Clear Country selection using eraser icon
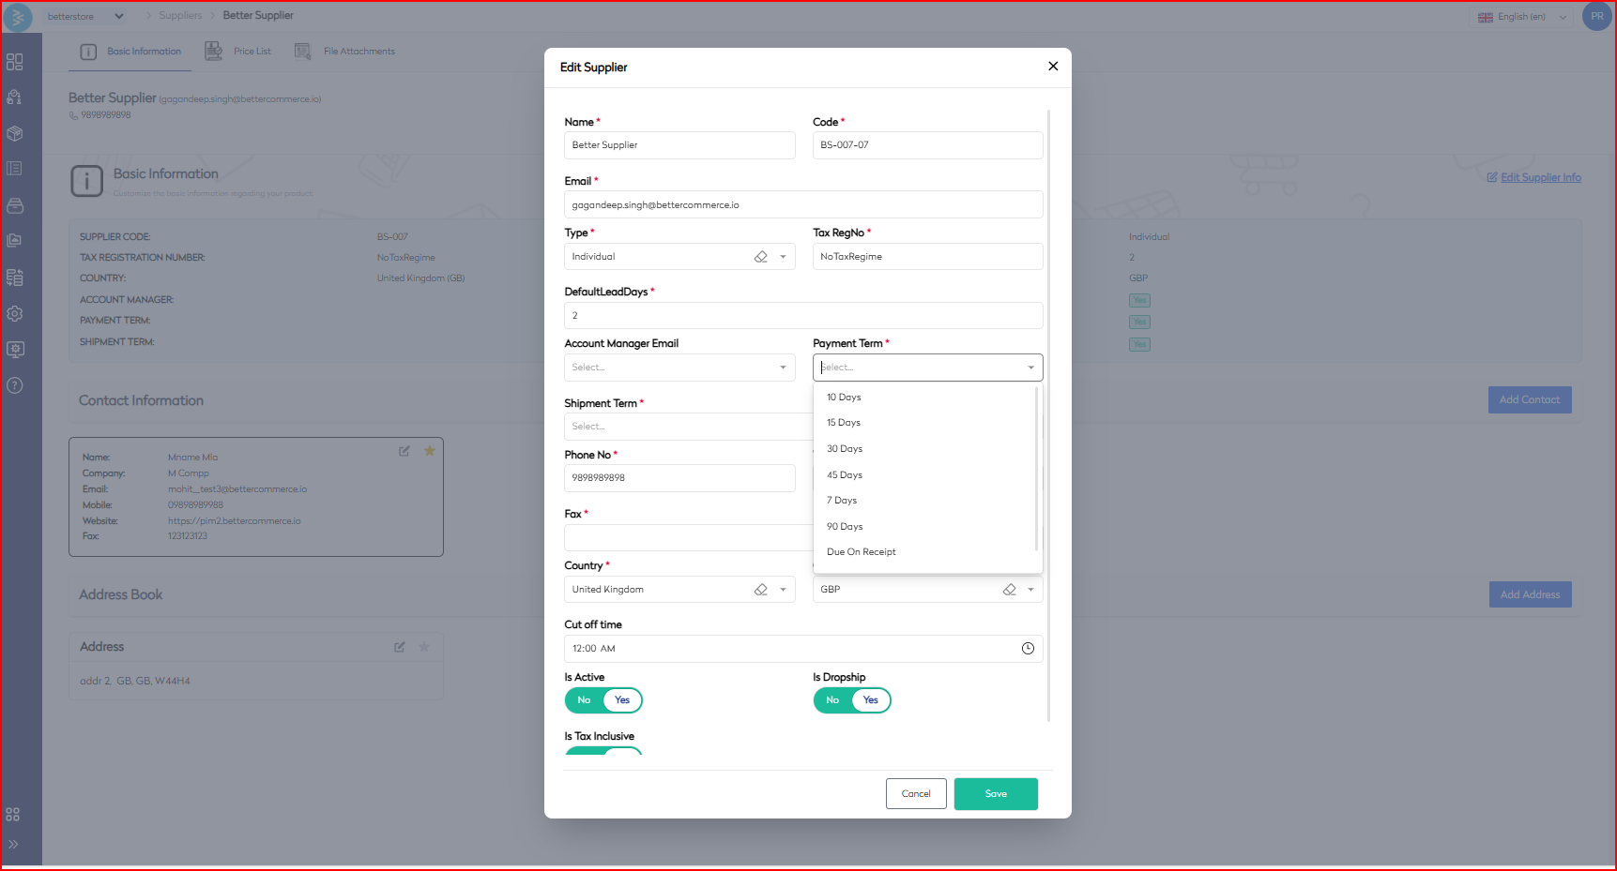Screen dimensions: 1617x871 (x=761, y=590)
